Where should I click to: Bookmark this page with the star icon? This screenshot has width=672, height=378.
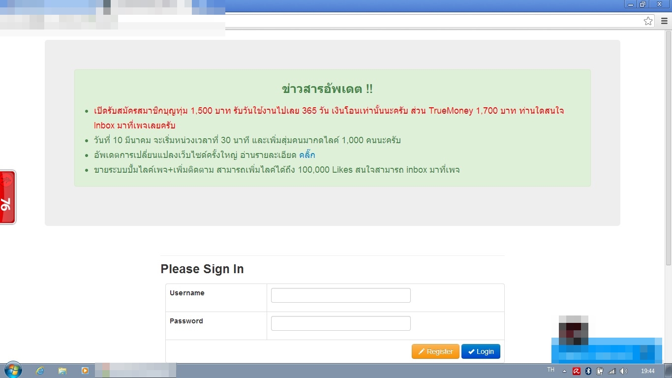648,21
